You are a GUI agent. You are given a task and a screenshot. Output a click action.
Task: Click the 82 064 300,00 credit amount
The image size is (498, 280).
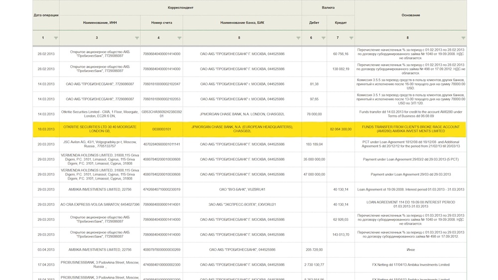coord(341,129)
